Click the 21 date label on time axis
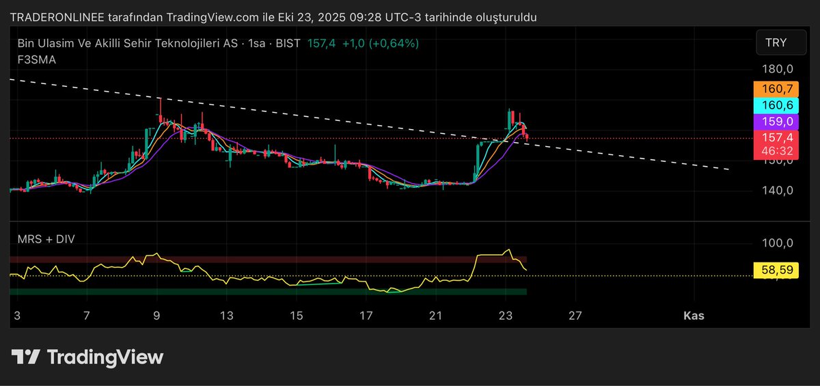 pyautogui.click(x=436, y=315)
